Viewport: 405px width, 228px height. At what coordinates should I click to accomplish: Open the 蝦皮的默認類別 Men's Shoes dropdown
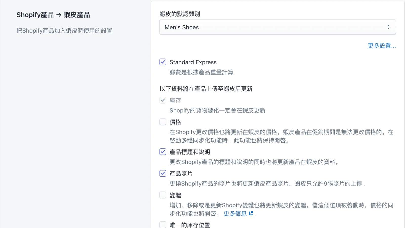pyautogui.click(x=278, y=27)
